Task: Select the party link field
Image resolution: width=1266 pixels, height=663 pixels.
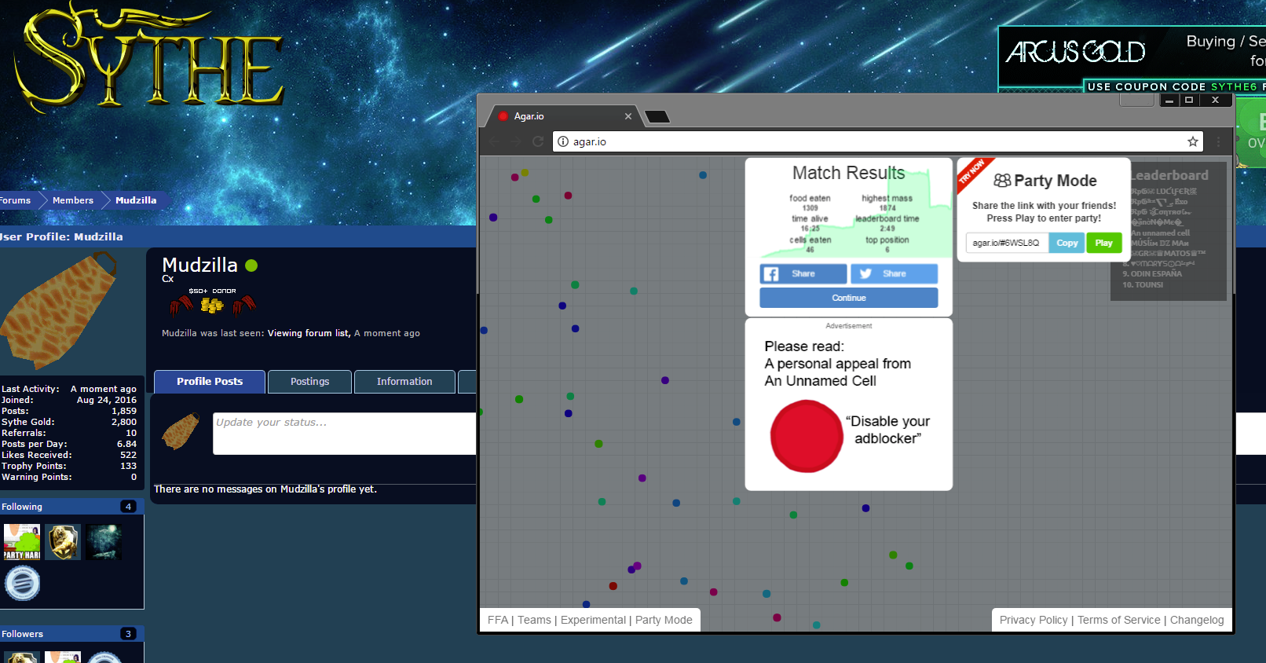Action: click(x=1007, y=243)
